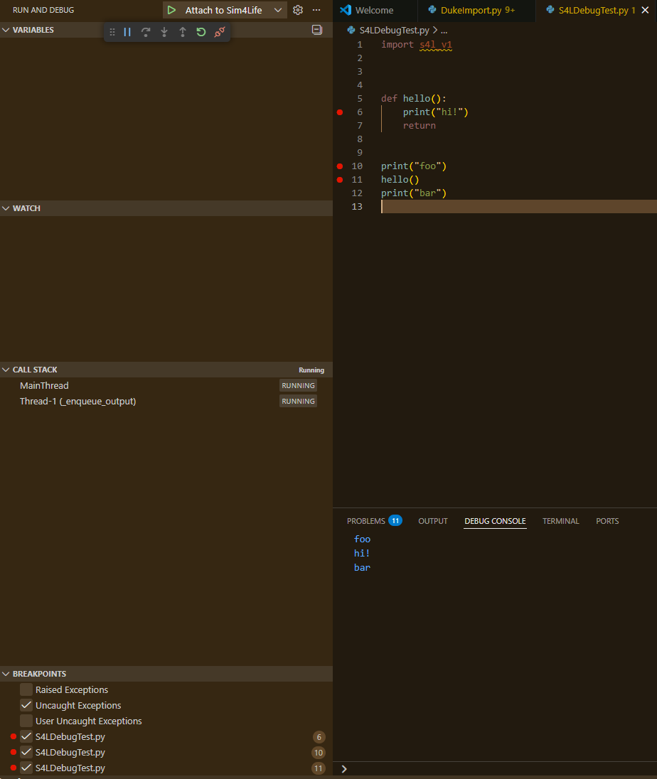The image size is (657, 779).
Task: Collapse all variables with the Variables header icon
Action: 317,30
